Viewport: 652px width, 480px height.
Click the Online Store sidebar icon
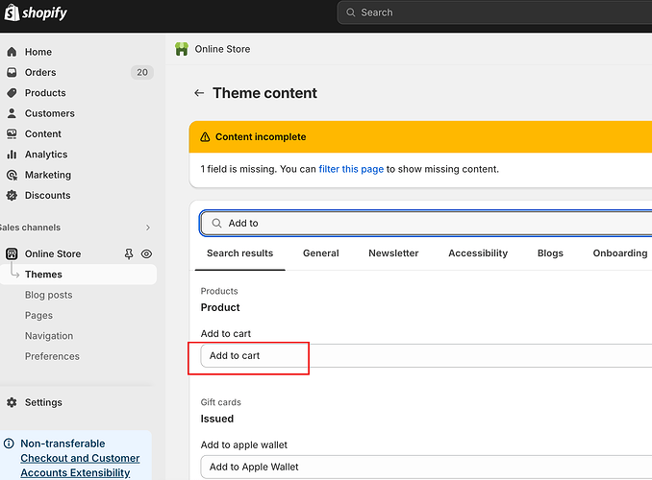point(12,253)
